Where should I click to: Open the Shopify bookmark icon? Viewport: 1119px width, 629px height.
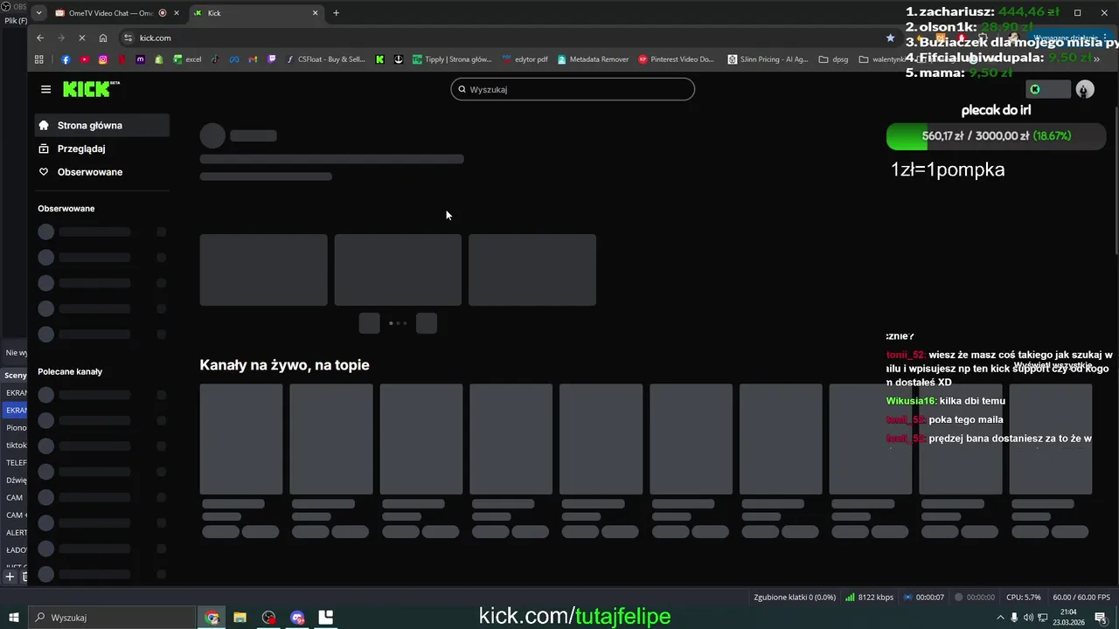click(159, 59)
